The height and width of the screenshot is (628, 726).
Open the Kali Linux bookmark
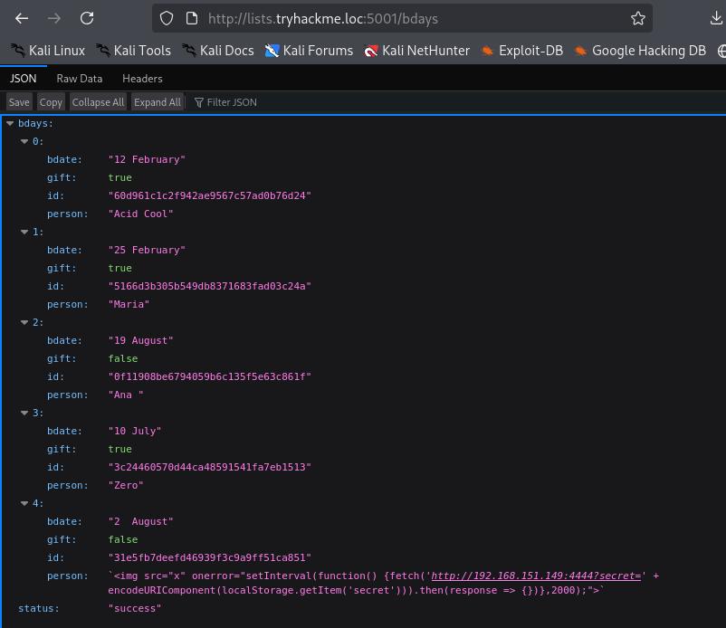tap(48, 51)
